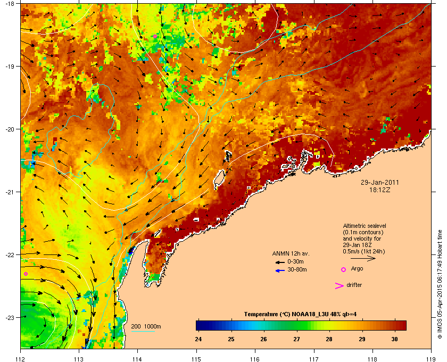Click the magenta Argo circle in the legend
Image resolution: width=447 pixels, height=362 pixels.
344,269
